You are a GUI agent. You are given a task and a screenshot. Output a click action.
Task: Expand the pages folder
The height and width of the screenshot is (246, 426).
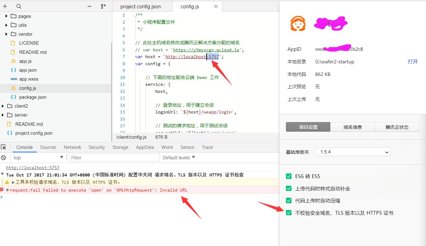(x=6, y=16)
